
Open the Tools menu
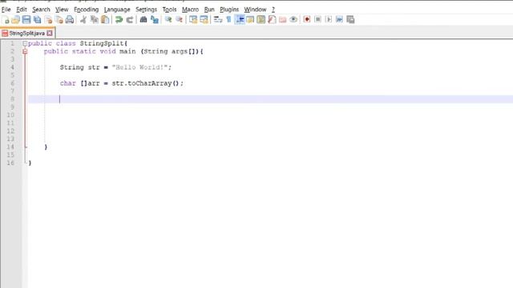click(169, 10)
